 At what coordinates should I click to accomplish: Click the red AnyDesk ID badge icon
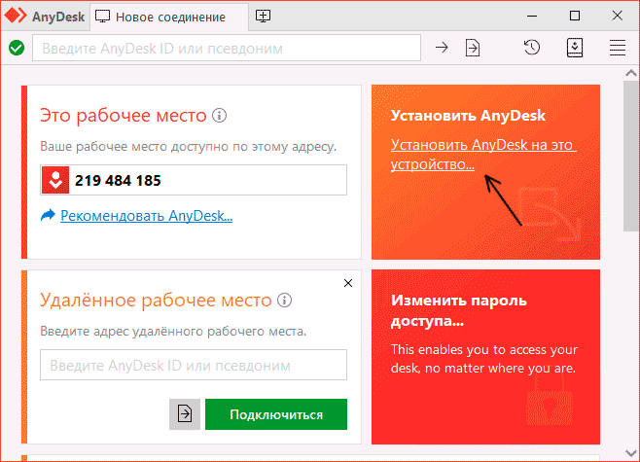[x=55, y=180]
